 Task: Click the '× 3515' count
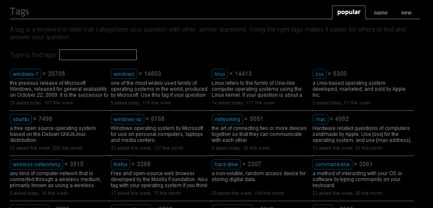click(74, 164)
